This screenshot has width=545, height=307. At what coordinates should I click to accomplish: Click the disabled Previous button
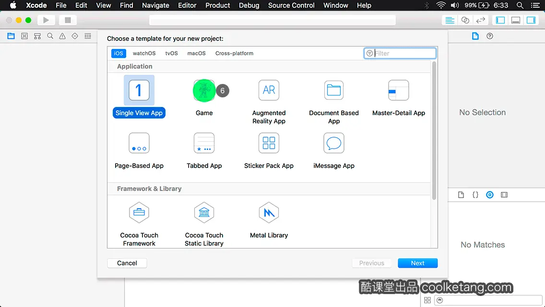pyautogui.click(x=371, y=263)
